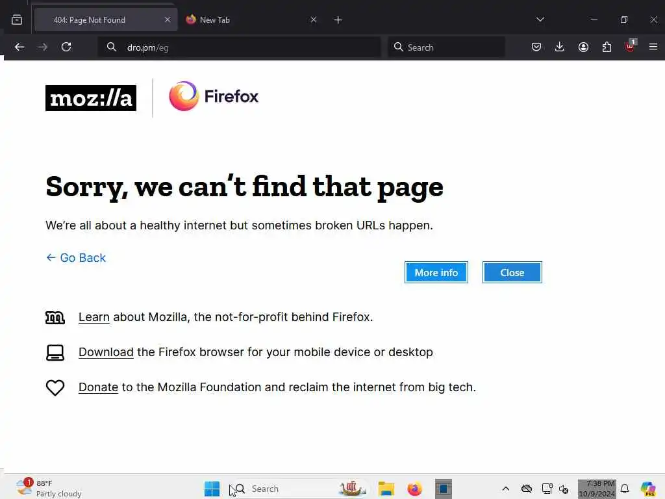Click the muted volume tray icon
The width and height of the screenshot is (665, 499).
pos(563,489)
